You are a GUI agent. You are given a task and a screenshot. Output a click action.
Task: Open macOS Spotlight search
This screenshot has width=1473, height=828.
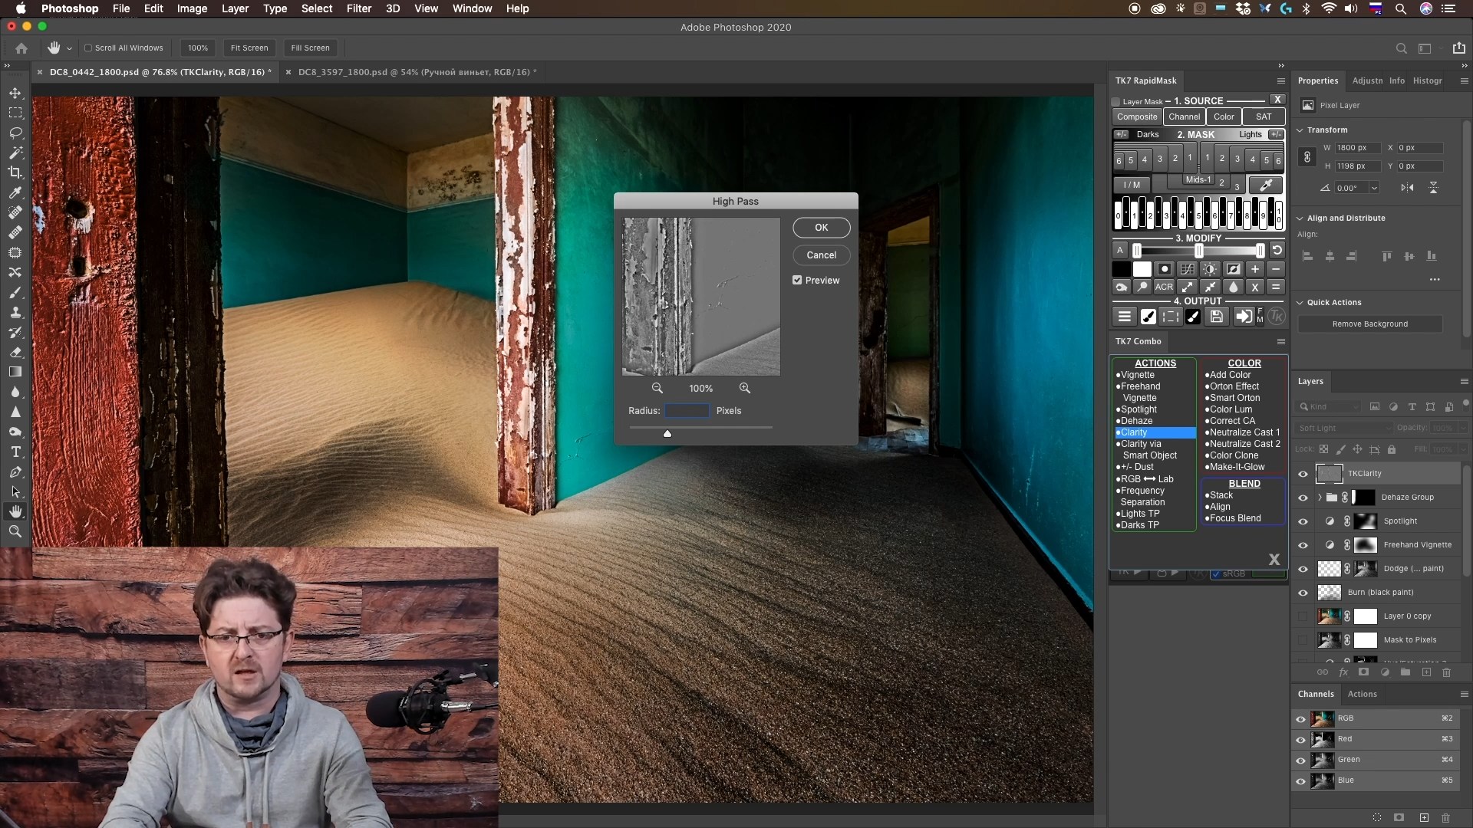[1400, 8]
